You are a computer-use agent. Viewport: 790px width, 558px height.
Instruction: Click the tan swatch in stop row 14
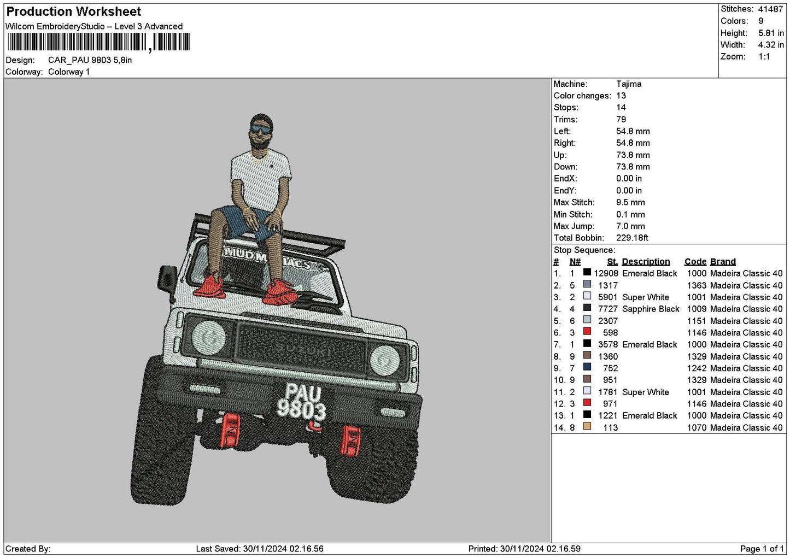[x=587, y=426]
